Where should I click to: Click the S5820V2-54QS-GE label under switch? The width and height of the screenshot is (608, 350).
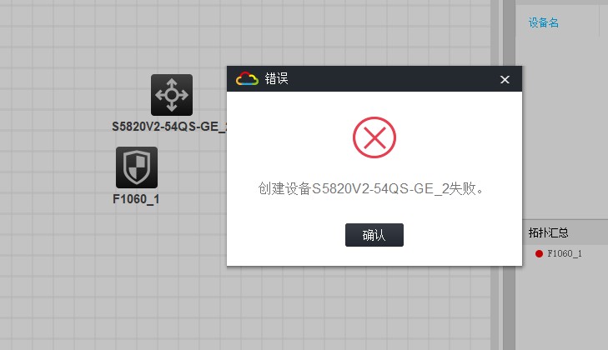click(x=169, y=127)
